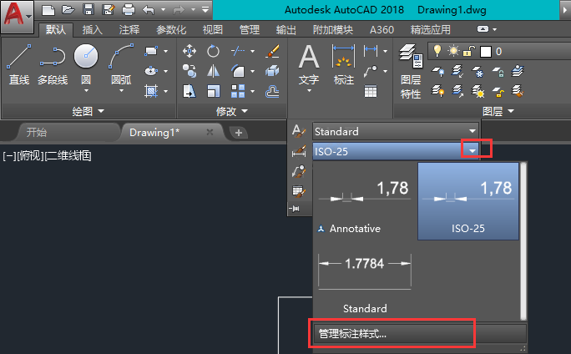
Task: Open the ISO-25 dimension style dropdown arrow
Action: [x=472, y=151]
